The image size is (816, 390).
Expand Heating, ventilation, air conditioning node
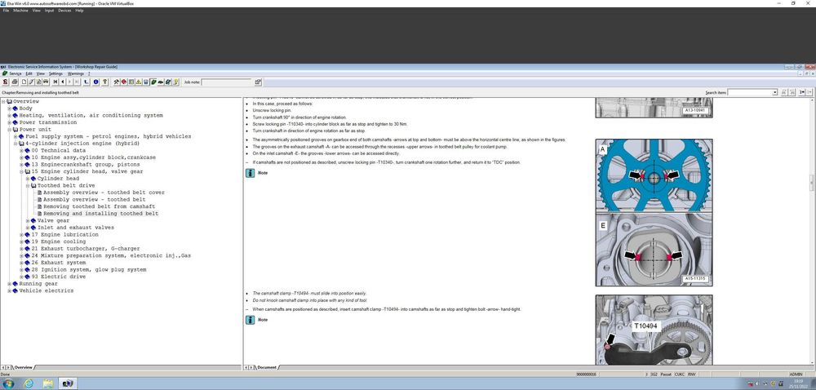point(9,115)
